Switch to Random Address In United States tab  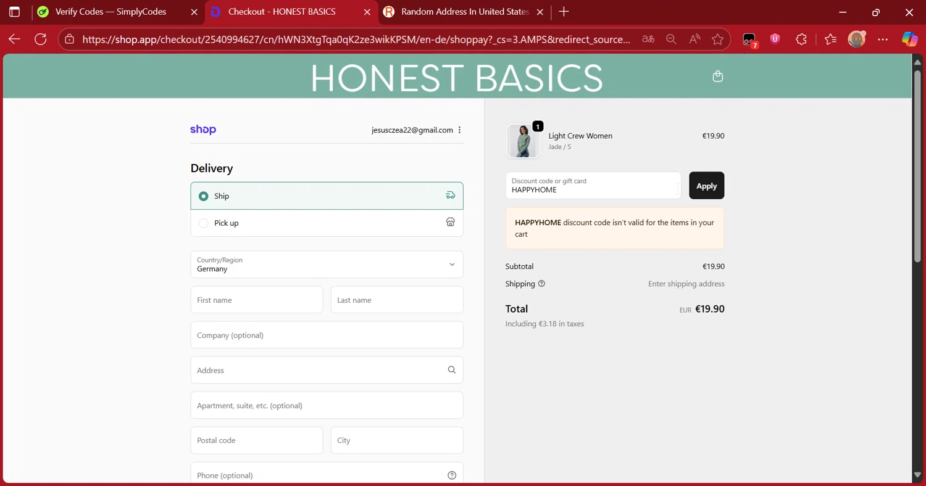(463, 12)
